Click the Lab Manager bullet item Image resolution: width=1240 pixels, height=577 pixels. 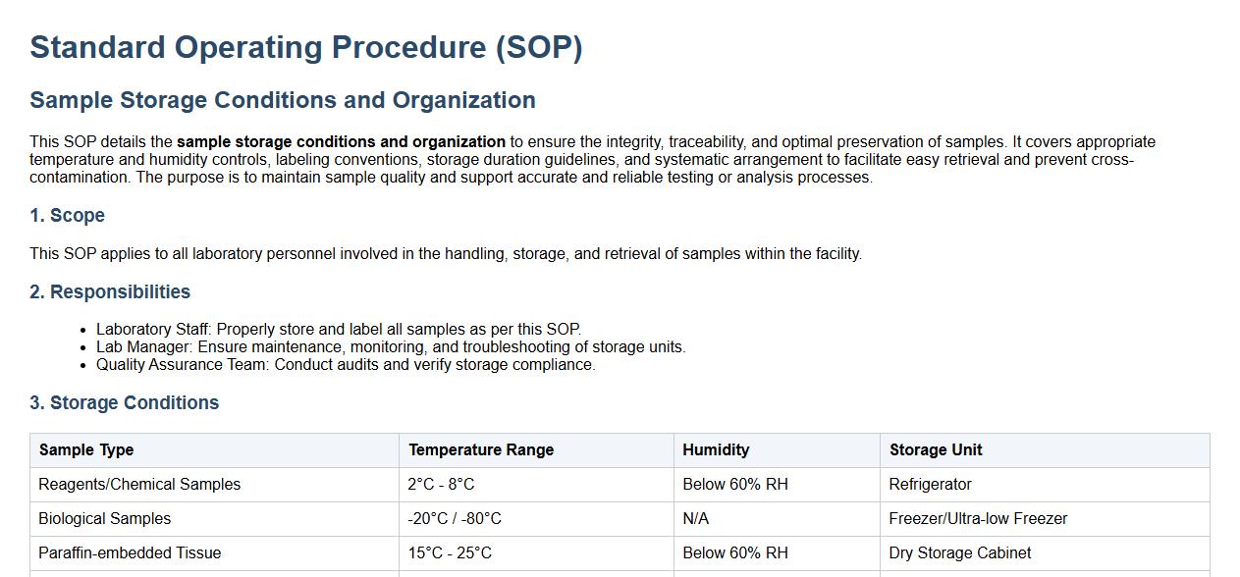pos(391,346)
